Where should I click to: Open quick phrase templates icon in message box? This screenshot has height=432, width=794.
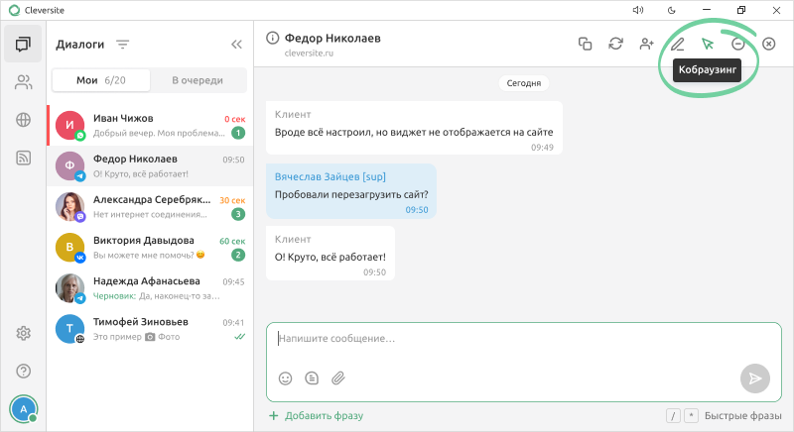click(312, 378)
